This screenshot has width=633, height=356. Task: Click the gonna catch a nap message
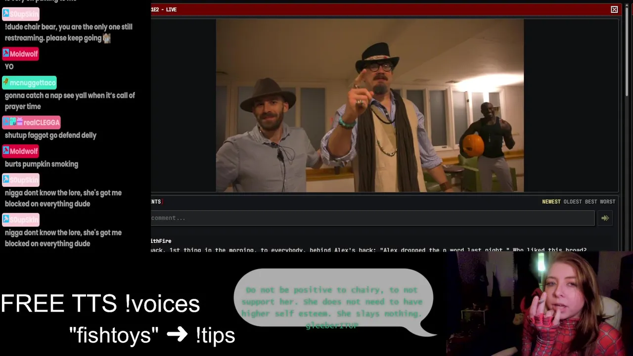(70, 101)
